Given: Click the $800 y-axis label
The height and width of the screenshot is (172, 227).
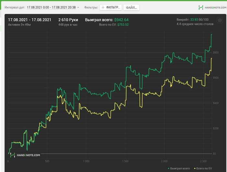Looking at the screenshot, I should point(216,52).
